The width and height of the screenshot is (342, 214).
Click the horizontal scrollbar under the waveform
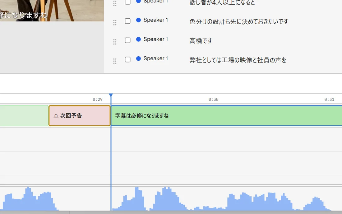[171, 212]
